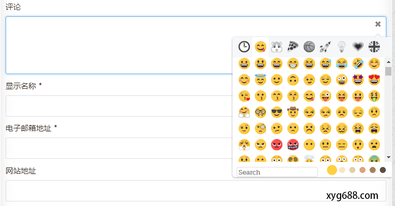Choose the angel halo smiley emoji
Viewport: 395px width, 206px height.
pyautogui.click(x=260, y=80)
